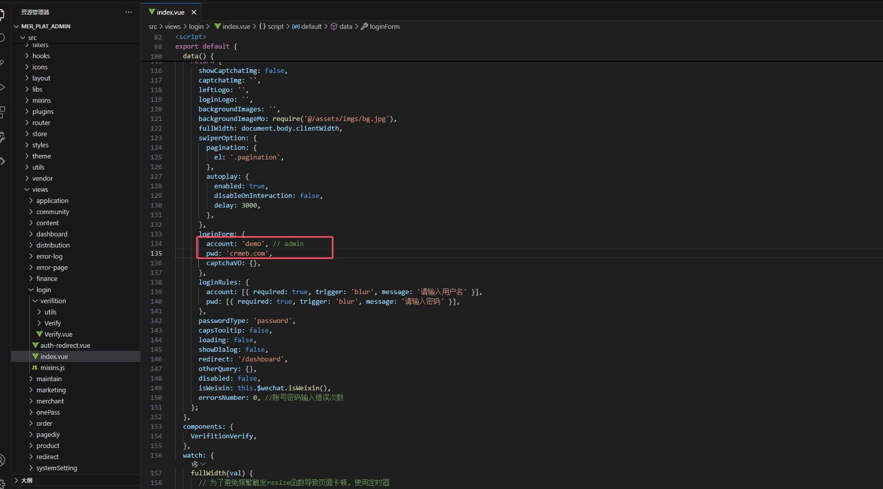Collapse the views folder chevron
883x489 pixels.
coord(27,189)
